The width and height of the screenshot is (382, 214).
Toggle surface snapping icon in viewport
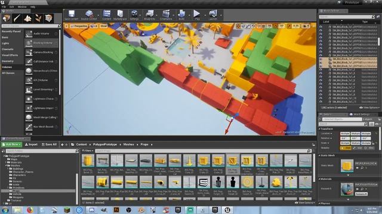point(258,26)
